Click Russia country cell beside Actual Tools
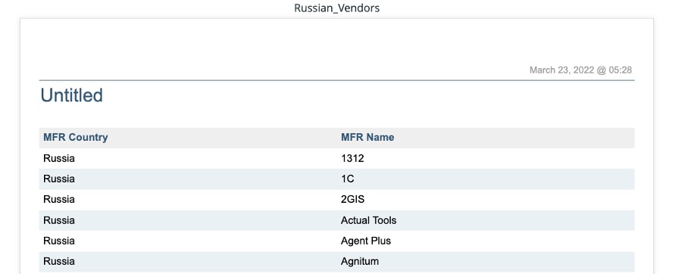685x274 pixels. click(59, 220)
